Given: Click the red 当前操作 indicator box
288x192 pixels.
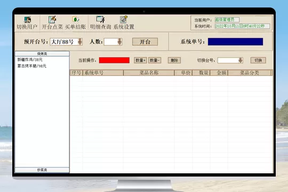Looking at the screenshot, I should (x=114, y=60).
